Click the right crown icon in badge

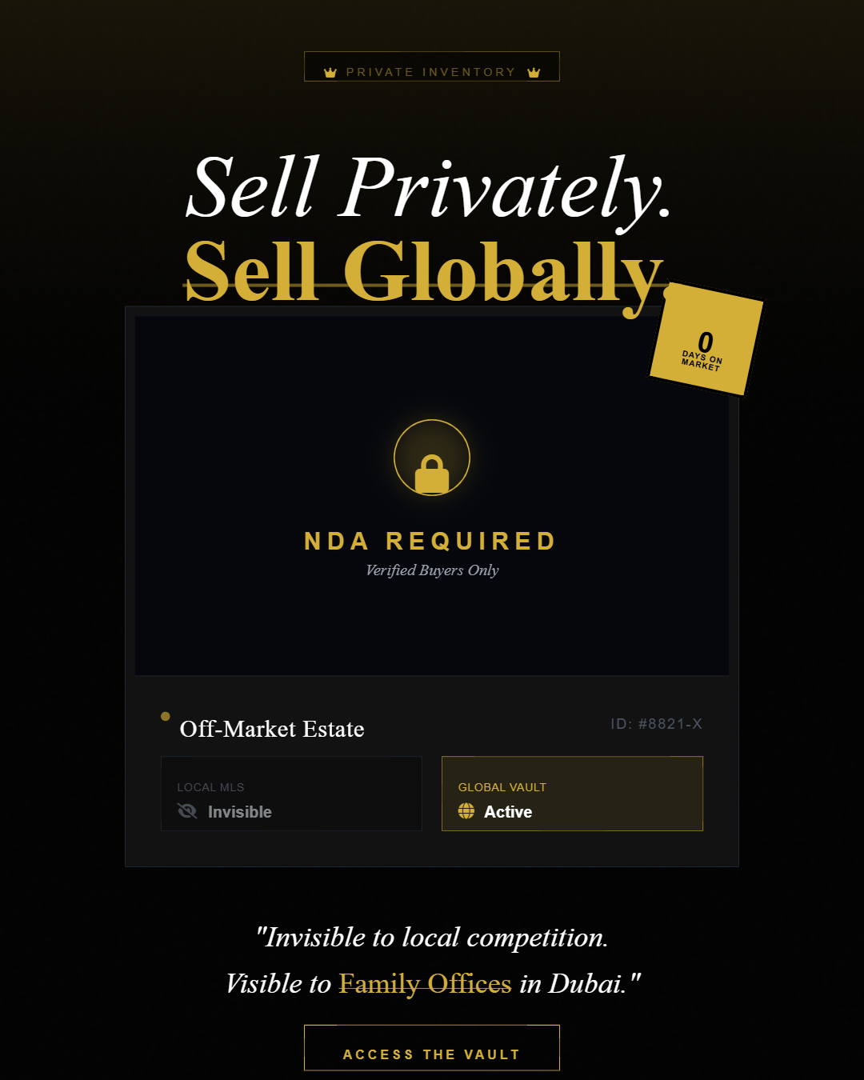tap(534, 73)
